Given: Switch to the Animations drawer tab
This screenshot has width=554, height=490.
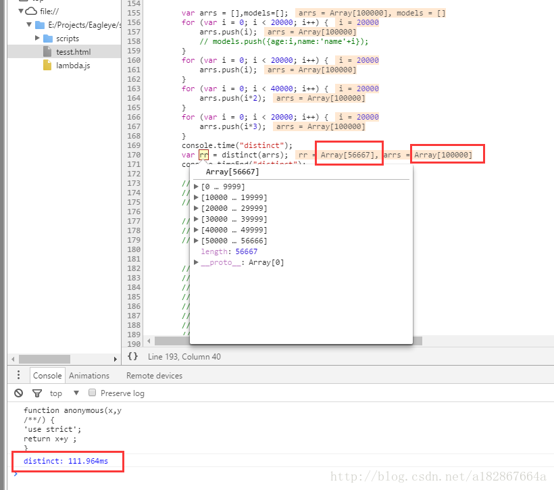Looking at the screenshot, I should click(x=89, y=376).
